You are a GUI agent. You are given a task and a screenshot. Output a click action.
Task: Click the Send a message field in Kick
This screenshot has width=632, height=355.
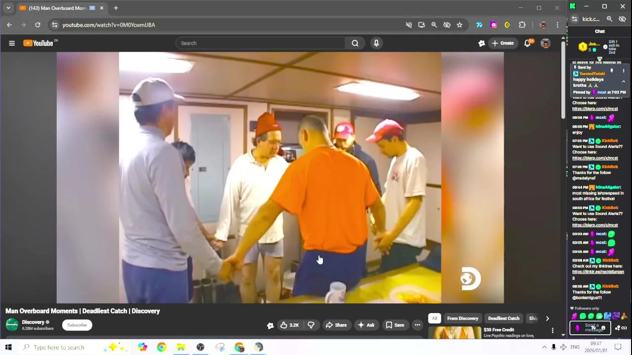(x=591, y=328)
